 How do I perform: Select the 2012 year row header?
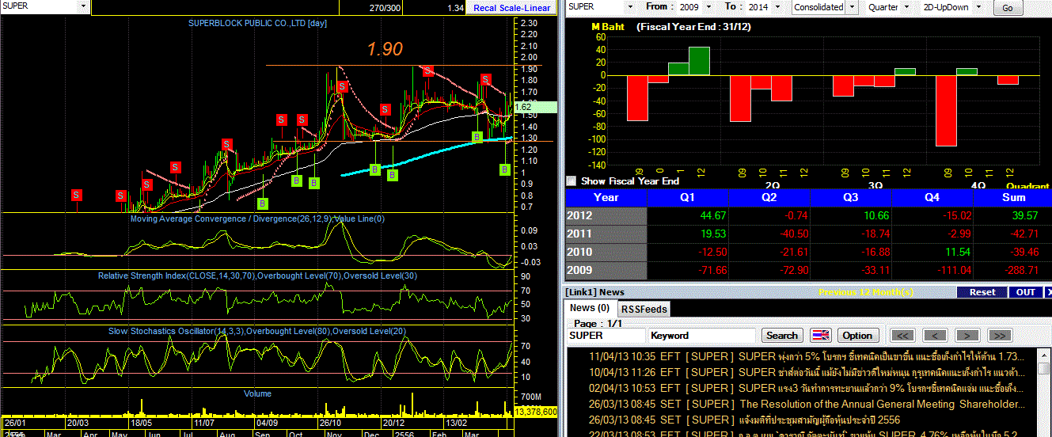click(606, 215)
